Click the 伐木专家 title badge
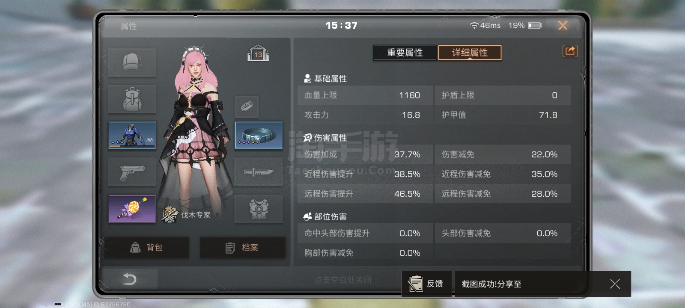 [187, 214]
